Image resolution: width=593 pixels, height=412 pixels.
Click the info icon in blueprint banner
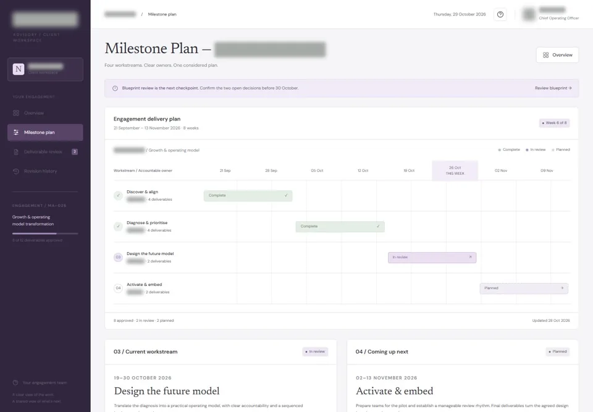pyautogui.click(x=115, y=88)
